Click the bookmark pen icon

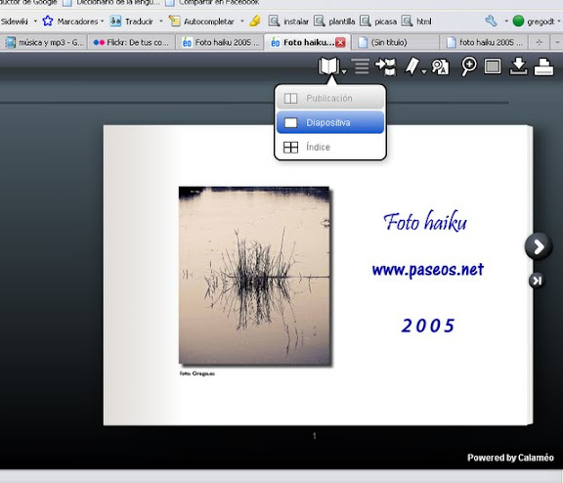coord(412,66)
